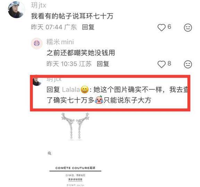
Task: Tap the crying-laughing emoji in the reply
Action: click(x=99, y=100)
